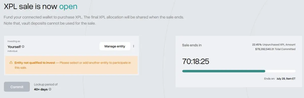Click the 'Investing as' label

tap(14, 41)
